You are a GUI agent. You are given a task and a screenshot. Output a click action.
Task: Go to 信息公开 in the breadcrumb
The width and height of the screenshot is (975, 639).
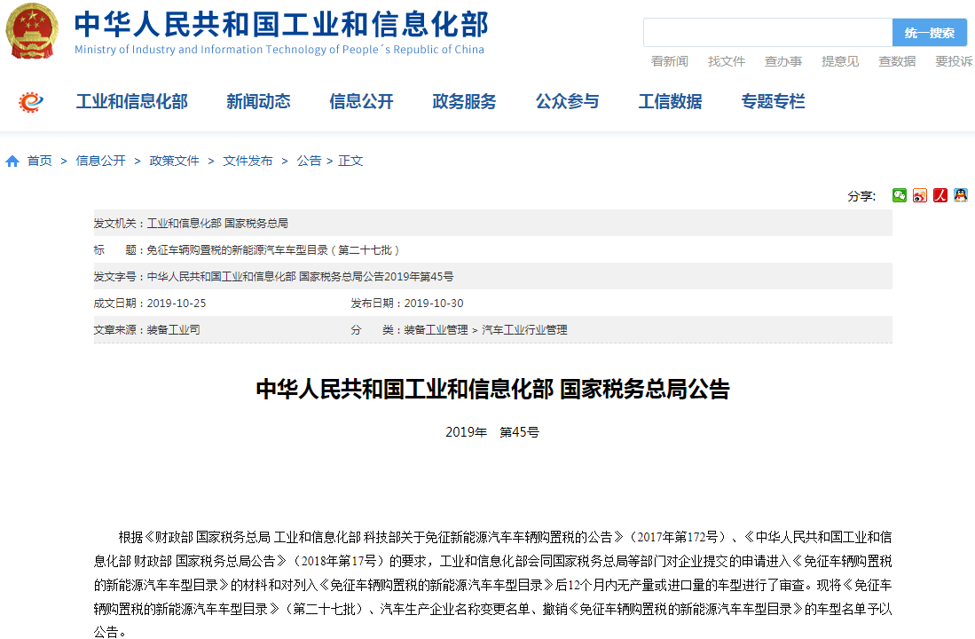coord(101,162)
